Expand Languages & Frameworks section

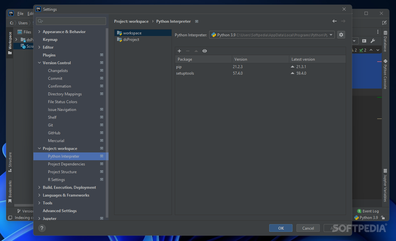[39, 195]
